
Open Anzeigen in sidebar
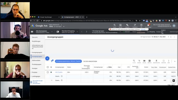point(35,68)
